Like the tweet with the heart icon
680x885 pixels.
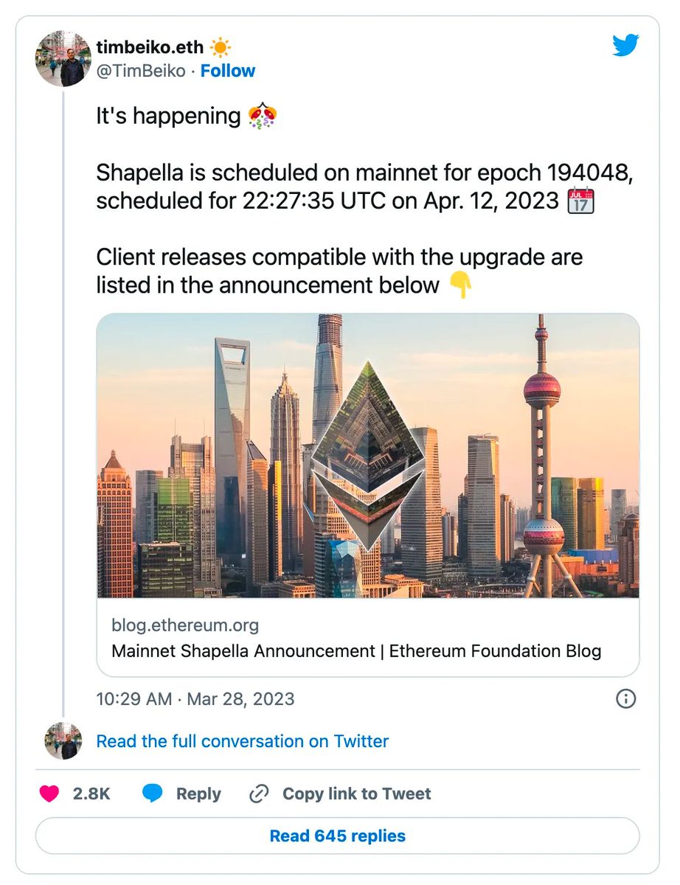[49, 794]
